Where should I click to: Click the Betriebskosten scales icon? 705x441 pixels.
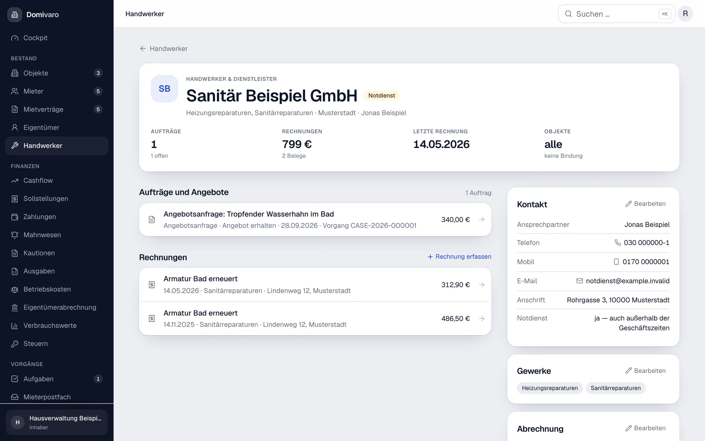pos(15,289)
